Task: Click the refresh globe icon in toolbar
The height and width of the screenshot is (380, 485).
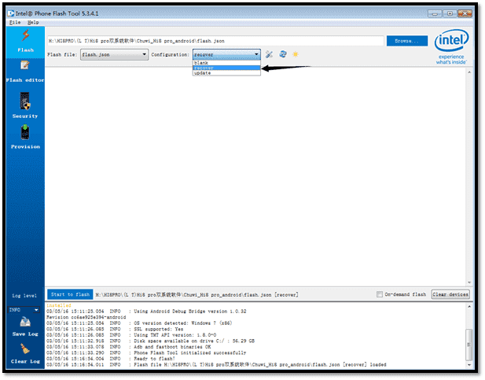Action: (283, 54)
